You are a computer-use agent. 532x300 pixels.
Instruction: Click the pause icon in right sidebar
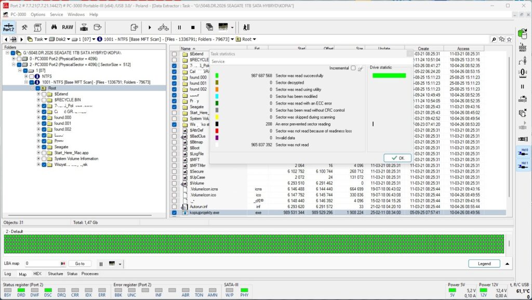523,86
